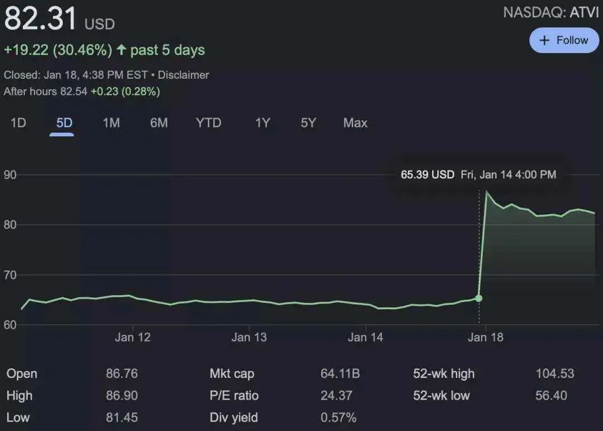Open the Max range tab

pyautogui.click(x=355, y=123)
